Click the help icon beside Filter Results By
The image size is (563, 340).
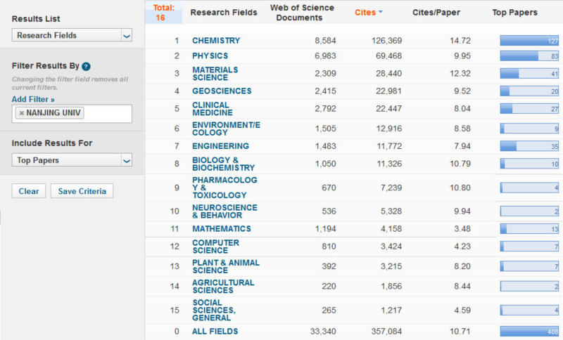(86, 67)
